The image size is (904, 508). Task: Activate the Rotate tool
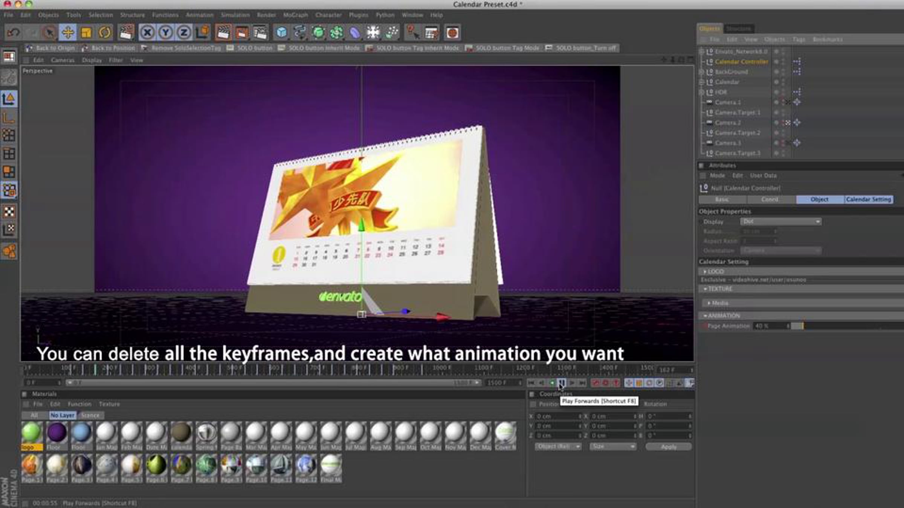[x=105, y=33]
